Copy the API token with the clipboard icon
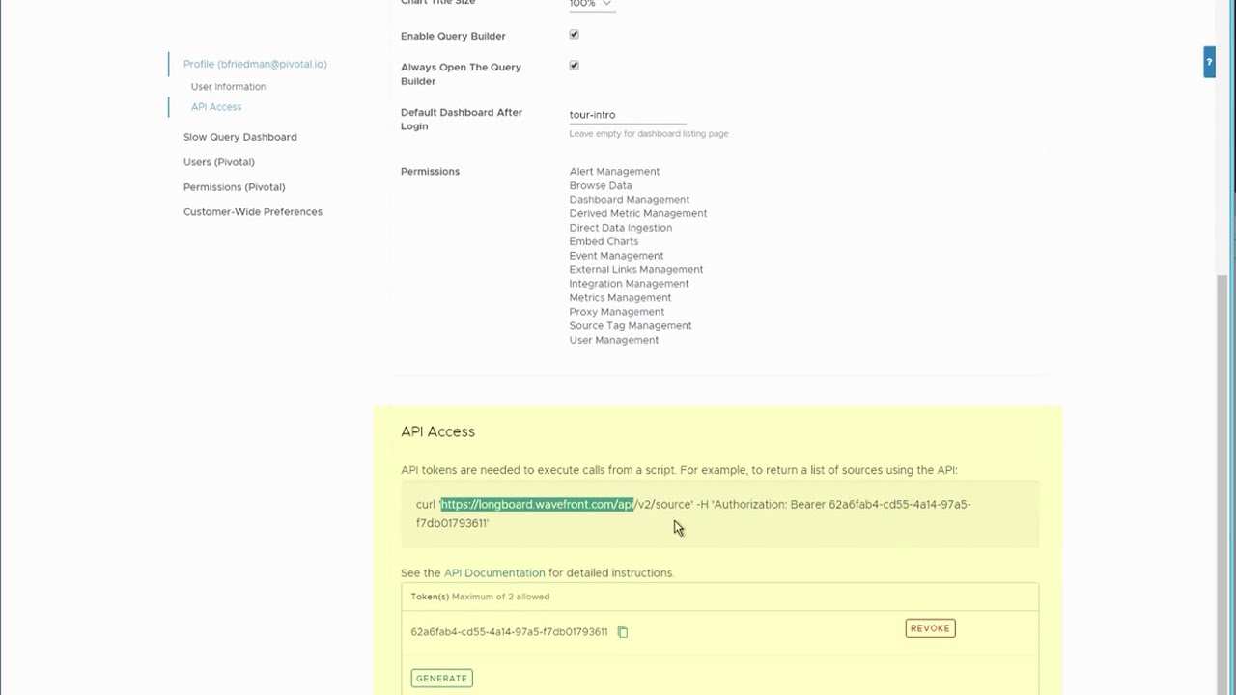The height and width of the screenshot is (695, 1236). point(623,632)
